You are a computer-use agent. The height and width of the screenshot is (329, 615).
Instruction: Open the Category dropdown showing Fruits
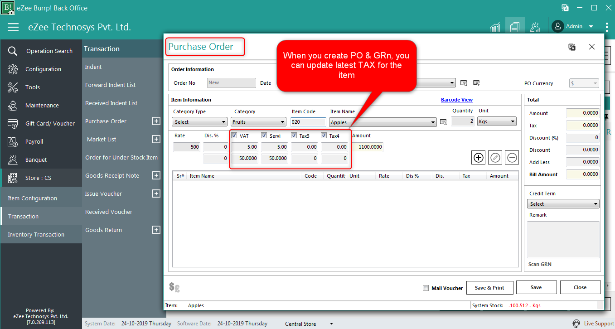[259, 121]
